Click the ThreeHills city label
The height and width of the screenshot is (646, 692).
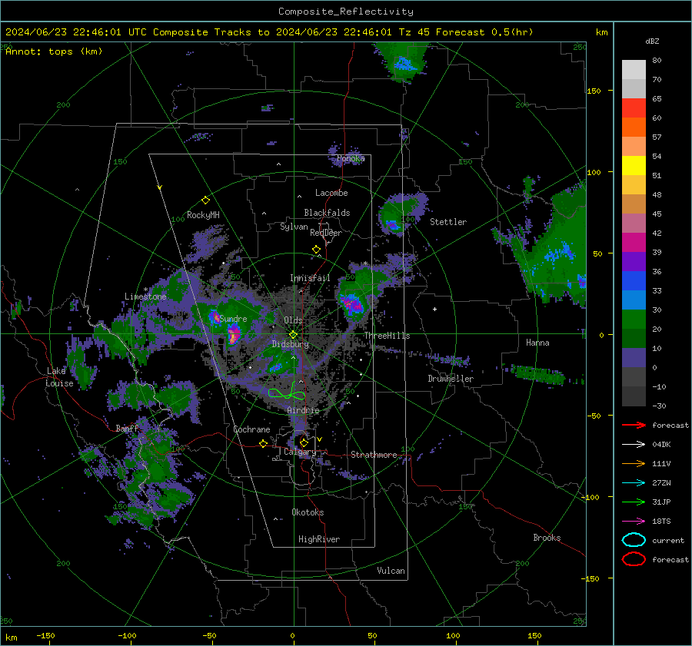click(387, 336)
